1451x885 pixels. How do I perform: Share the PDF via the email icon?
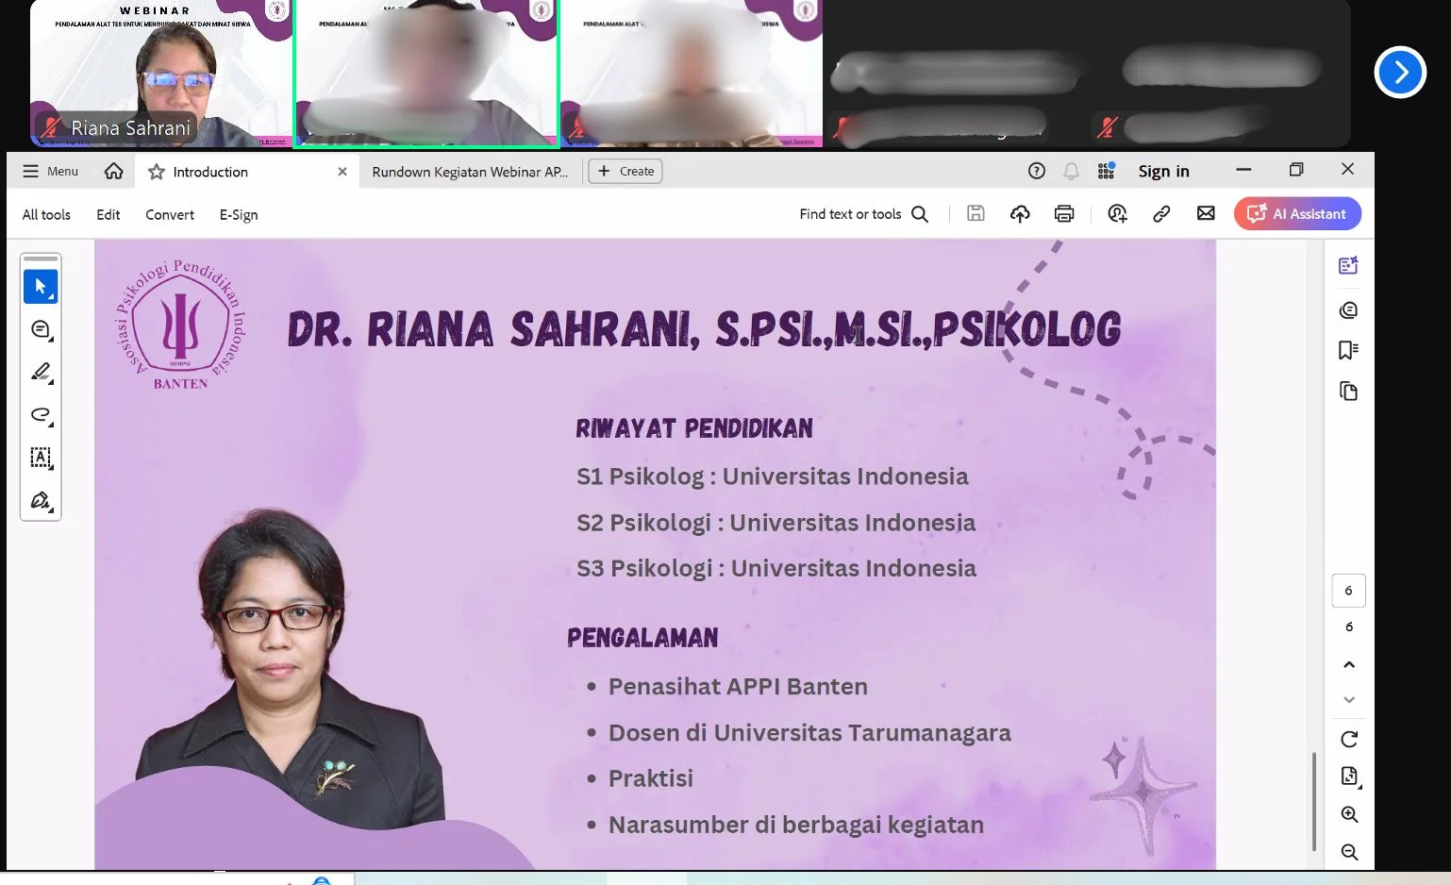pos(1205,213)
